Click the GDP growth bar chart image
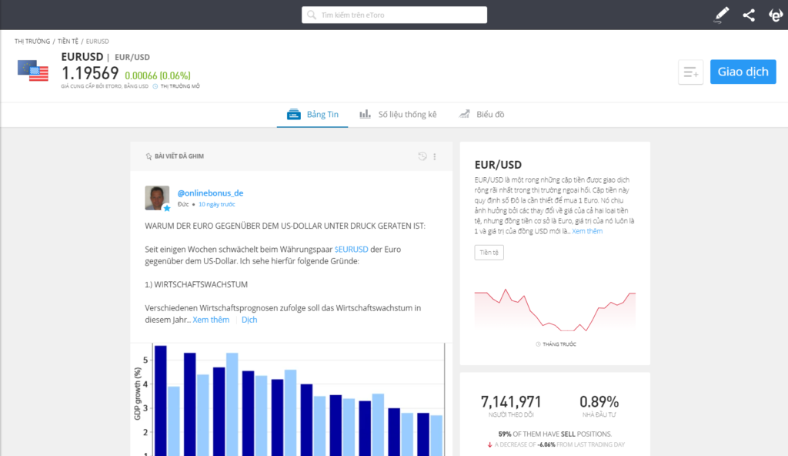 tap(292, 400)
